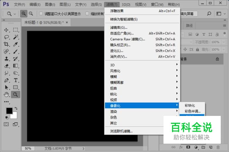This screenshot has height=152, width=229.
Task: Select the Crop tool
Action: pyautogui.click(x=6, y=44)
